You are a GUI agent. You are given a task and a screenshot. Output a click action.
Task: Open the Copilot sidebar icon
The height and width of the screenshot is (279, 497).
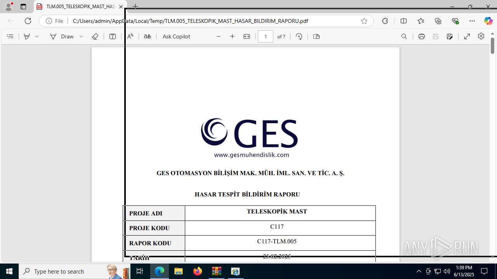[488, 21]
